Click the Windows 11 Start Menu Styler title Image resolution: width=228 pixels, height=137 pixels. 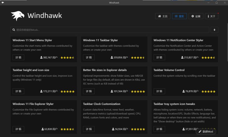32,40
